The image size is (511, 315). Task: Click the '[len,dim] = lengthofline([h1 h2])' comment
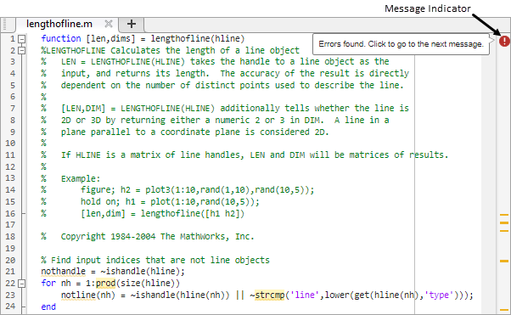[163, 214]
